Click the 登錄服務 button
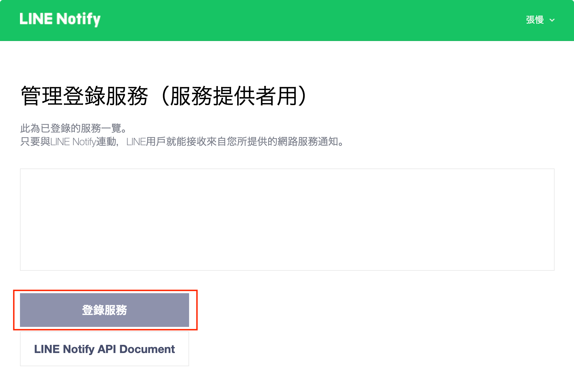The width and height of the screenshot is (574, 378). [104, 310]
